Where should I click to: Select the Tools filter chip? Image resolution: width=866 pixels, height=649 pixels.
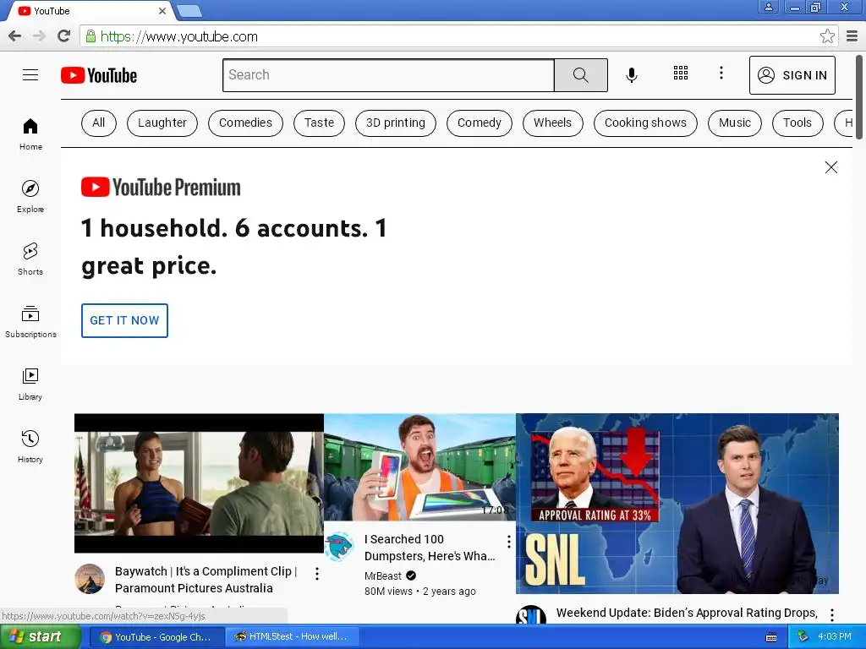point(797,123)
